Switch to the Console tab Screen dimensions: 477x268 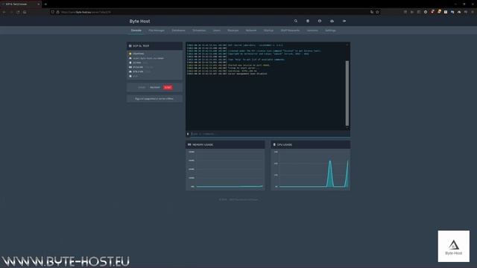click(x=136, y=31)
